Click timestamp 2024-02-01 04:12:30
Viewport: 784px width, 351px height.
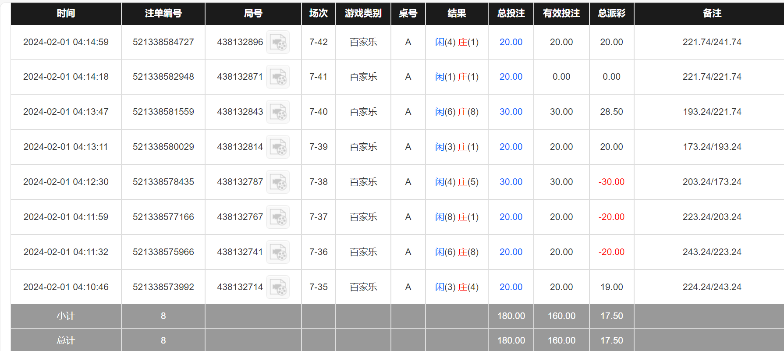[x=66, y=182]
